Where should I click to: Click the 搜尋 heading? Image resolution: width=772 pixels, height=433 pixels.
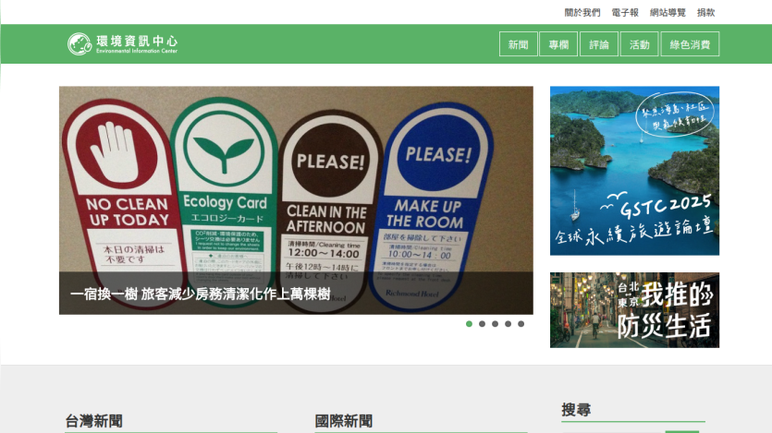tap(576, 409)
